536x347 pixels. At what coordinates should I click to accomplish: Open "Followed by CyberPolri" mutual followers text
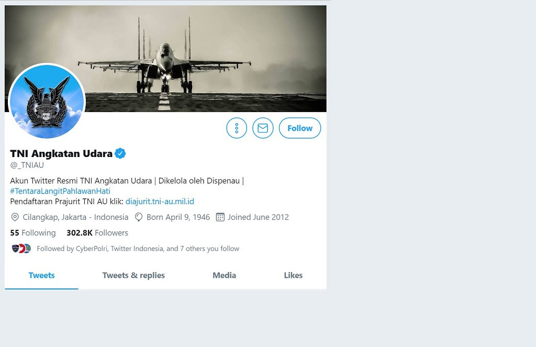(138, 249)
